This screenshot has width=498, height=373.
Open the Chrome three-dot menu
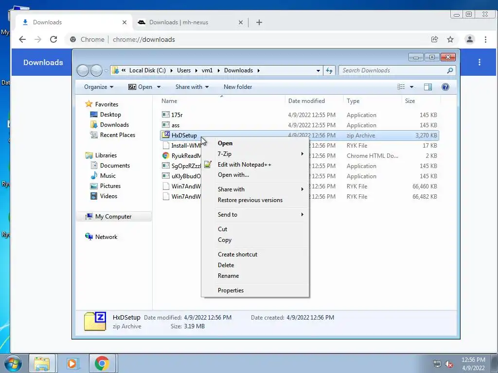coord(485,39)
